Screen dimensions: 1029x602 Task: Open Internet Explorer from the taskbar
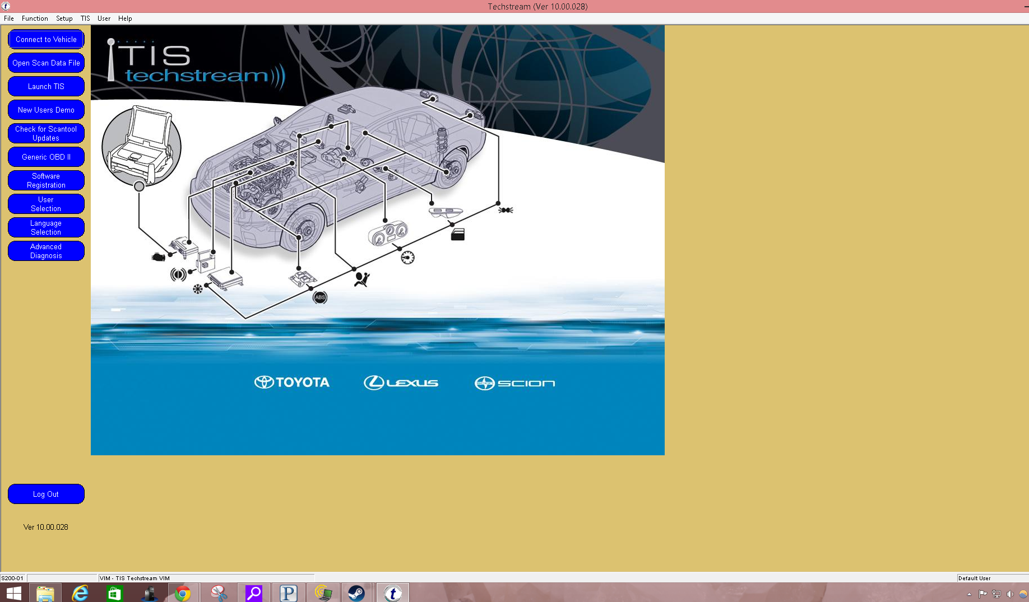[x=80, y=593]
